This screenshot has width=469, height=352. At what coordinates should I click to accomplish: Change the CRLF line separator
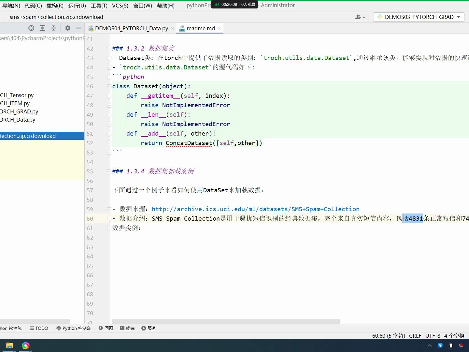[x=415, y=336]
